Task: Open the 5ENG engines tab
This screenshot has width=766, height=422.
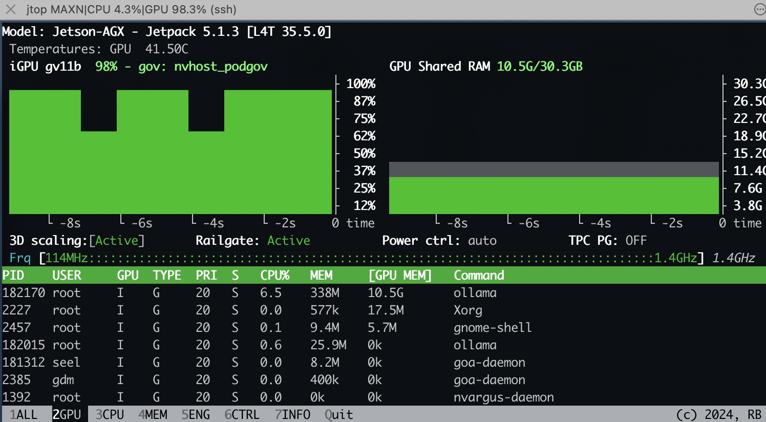Action: [x=196, y=414]
